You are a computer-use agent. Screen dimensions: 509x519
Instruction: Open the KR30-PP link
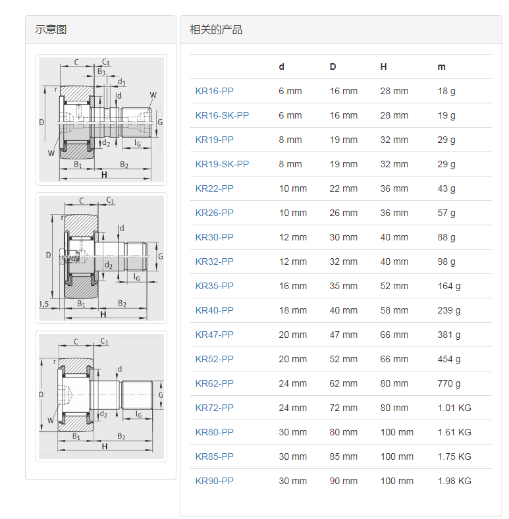(x=214, y=237)
